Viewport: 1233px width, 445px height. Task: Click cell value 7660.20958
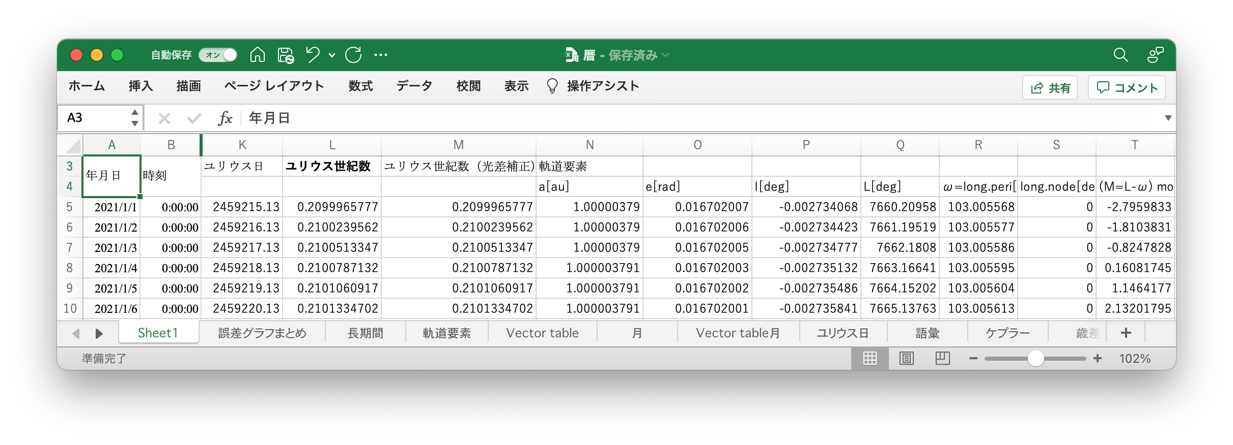click(900, 207)
